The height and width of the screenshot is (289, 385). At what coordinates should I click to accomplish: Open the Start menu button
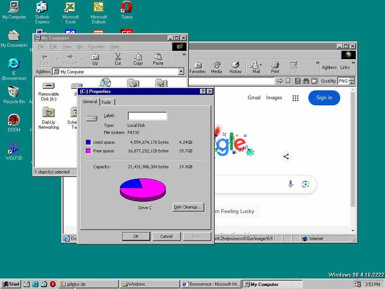tap(11, 284)
